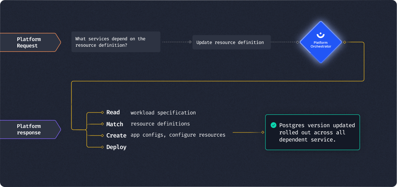Click the diamond node right of the orchestrator

(x=344, y=42)
